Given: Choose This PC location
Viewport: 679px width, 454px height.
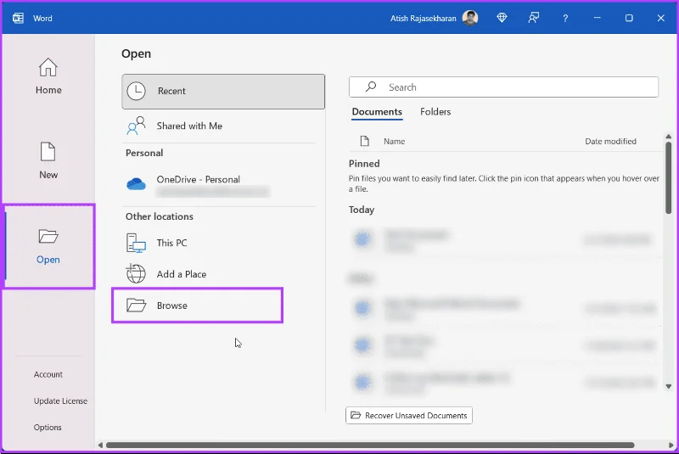Looking at the screenshot, I should click(219, 243).
